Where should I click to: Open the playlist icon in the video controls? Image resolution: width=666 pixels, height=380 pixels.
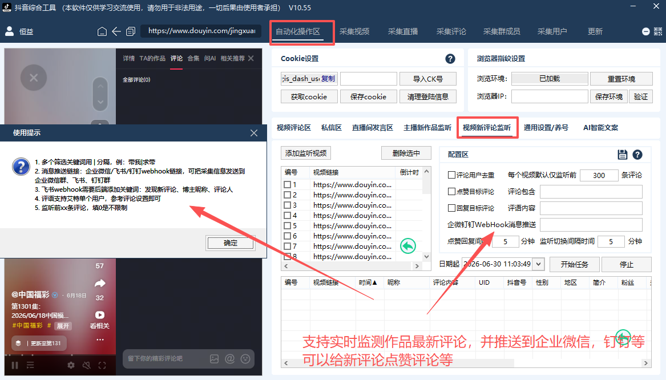tap(30, 365)
